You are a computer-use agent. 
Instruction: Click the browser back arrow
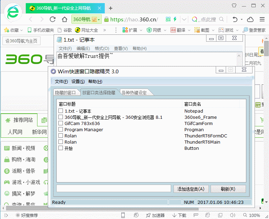[31, 19]
